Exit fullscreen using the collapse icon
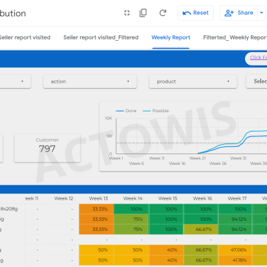This screenshot has height=267, width=267. click(127, 13)
